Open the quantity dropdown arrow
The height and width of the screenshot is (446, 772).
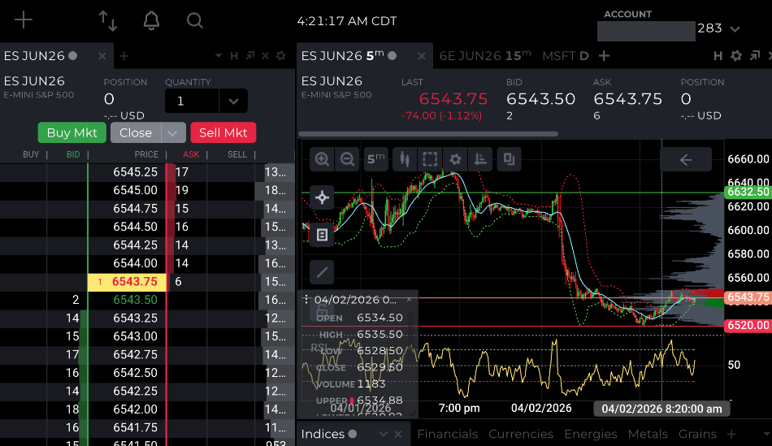pyautogui.click(x=233, y=102)
